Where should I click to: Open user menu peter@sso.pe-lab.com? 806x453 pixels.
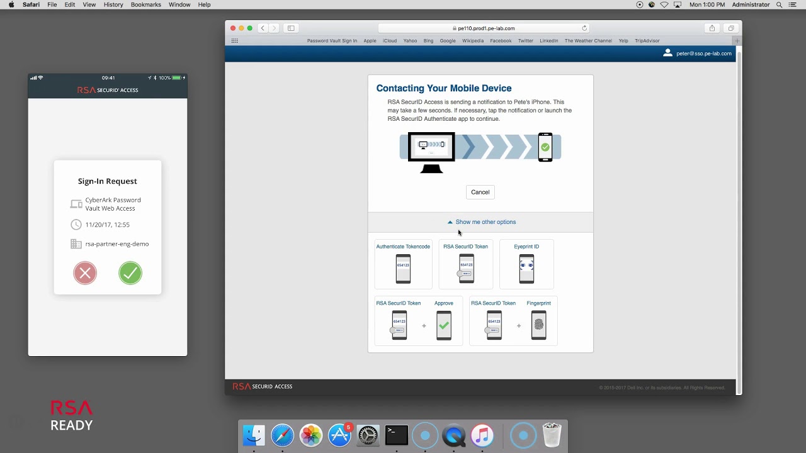[x=698, y=53]
